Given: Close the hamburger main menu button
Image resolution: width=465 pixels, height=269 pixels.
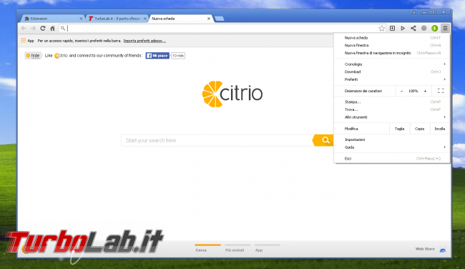Looking at the screenshot, I should (x=445, y=28).
